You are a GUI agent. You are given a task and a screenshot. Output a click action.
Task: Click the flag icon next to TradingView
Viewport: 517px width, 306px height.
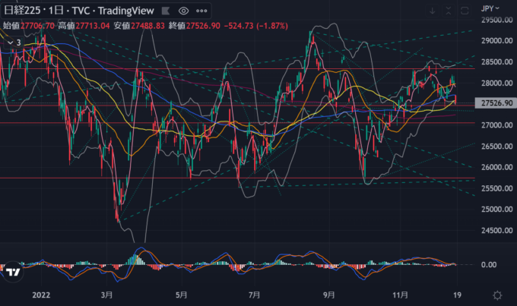(163, 11)
